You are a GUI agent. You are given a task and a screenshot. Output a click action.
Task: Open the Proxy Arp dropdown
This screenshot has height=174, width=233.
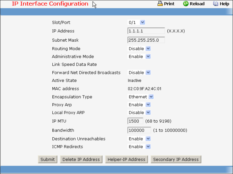tap(139, 105)
